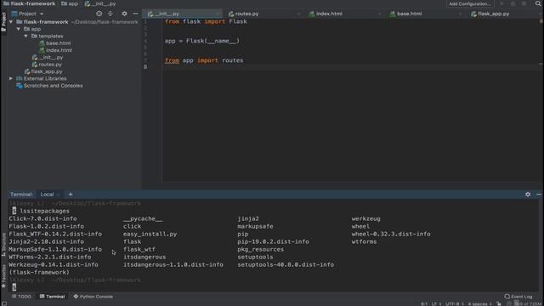Open the TODO tool window
The height and width of the screenshot is (306, 544).
(x=21, y=297)
